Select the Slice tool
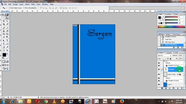 (x=7, y=24)
